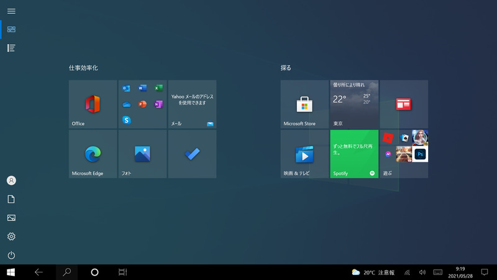Click the taskbar back arrow
Viewport: 497px width, 280px height.
(x=39, y=272)
